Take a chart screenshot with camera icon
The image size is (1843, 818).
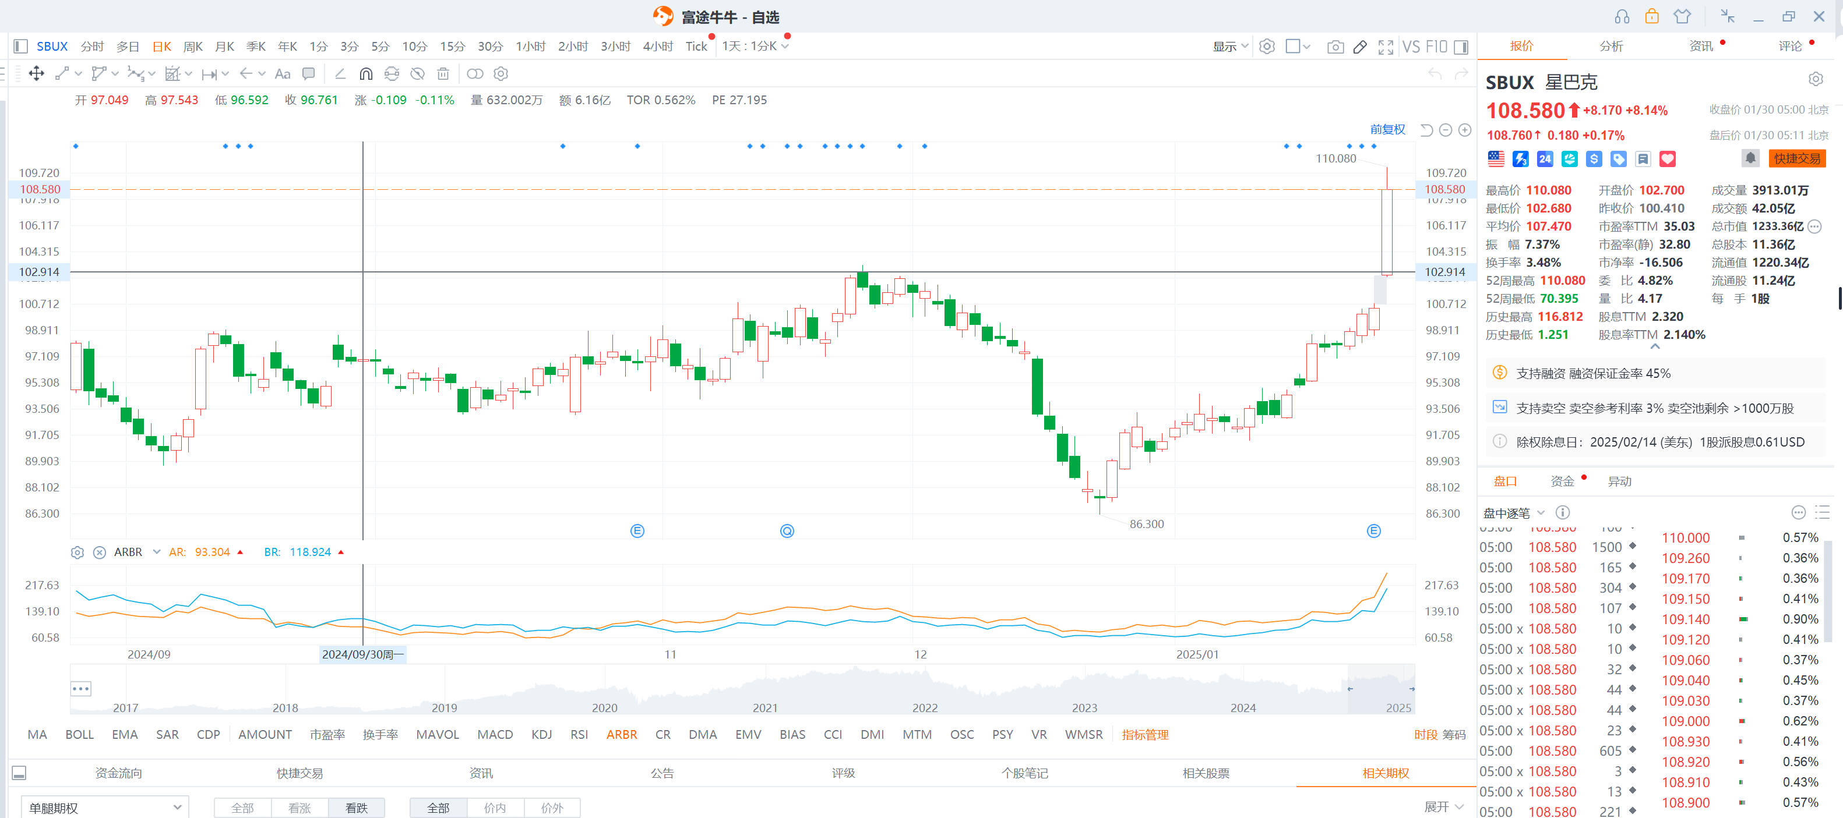point(1335,47)
